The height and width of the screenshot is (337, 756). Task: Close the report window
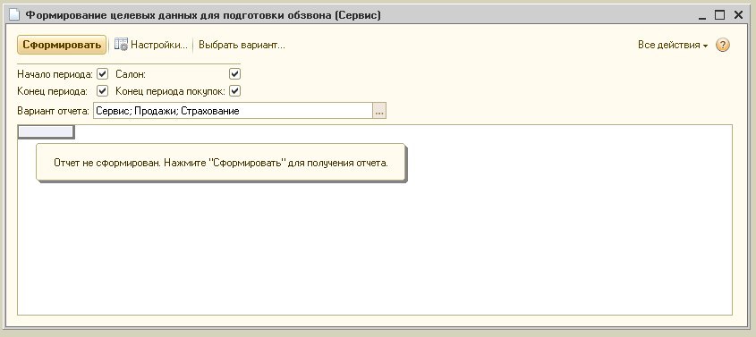(x=738, y=15)
